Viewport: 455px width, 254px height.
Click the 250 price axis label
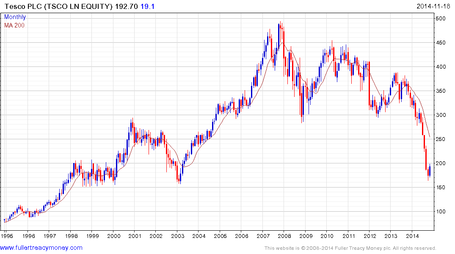point(441,139)
